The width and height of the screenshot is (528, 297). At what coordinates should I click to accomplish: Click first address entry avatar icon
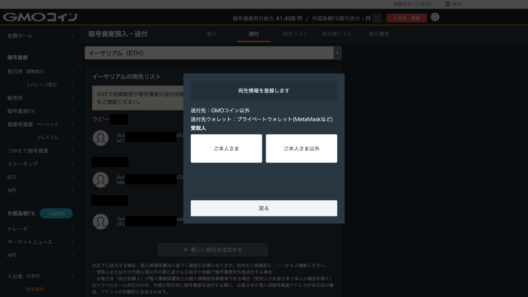tap(101, 138)
